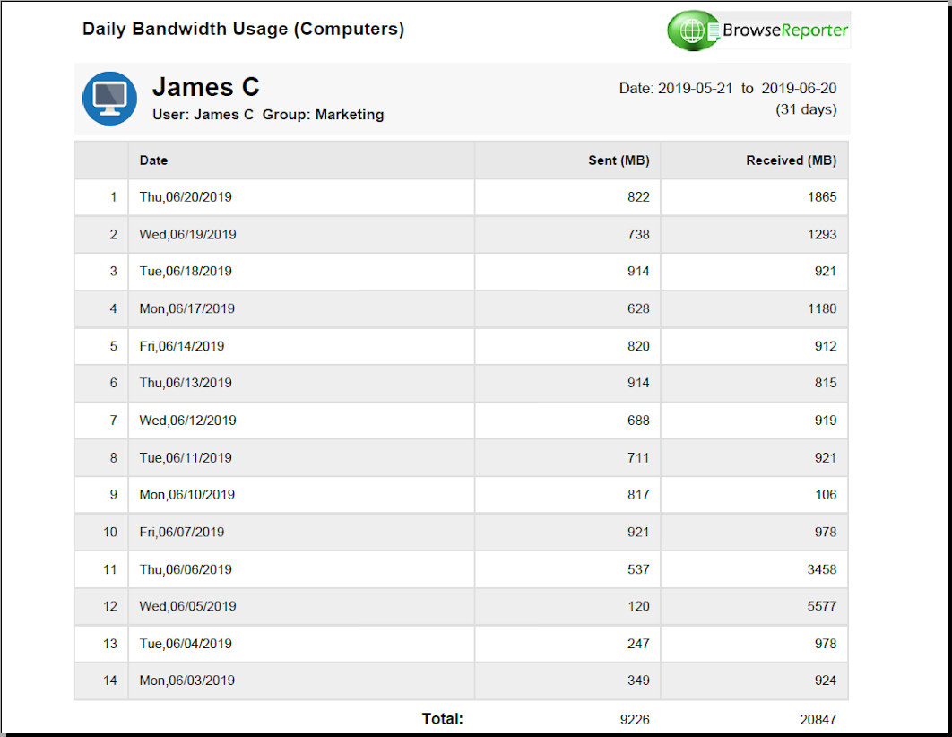Click the total received value 20847
Viewport: 952px width, 737px height.
point(818,719)
